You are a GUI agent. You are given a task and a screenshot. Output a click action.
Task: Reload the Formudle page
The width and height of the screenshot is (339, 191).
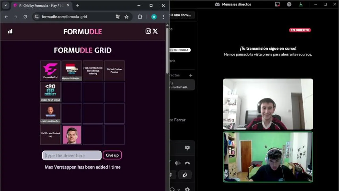[25, 17]
